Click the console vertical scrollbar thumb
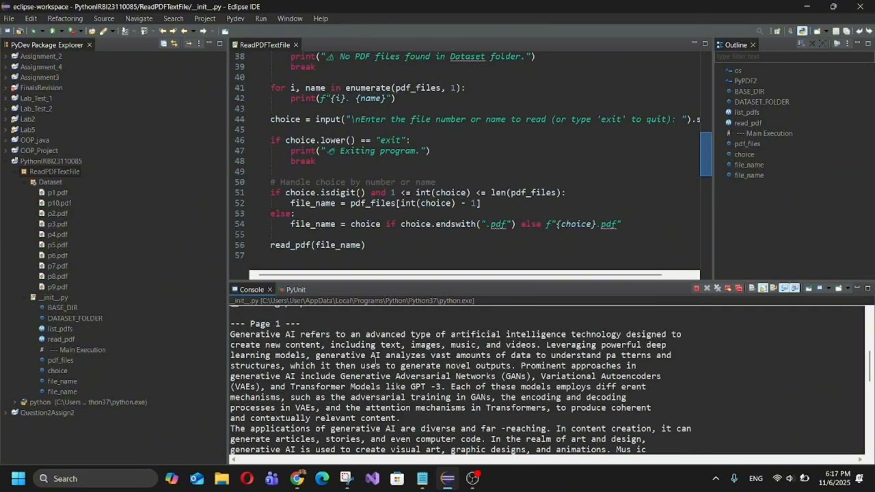 click(870, 366)
